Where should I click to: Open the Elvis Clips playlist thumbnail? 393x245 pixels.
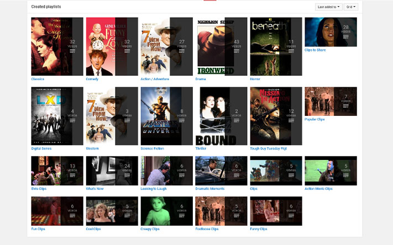[x=57, y=171]
